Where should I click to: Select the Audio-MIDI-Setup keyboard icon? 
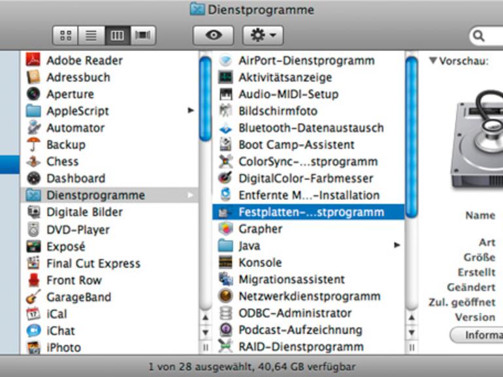point(225,94)
